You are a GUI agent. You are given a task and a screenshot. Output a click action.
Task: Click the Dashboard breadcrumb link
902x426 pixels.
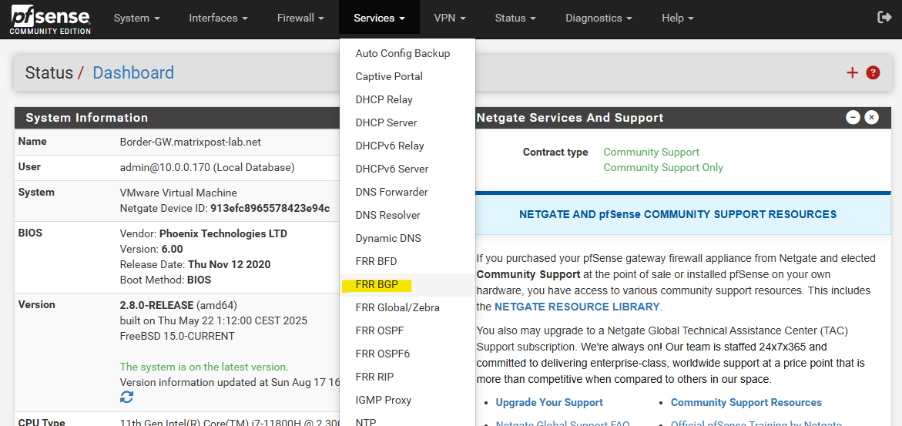pos(133,72)
